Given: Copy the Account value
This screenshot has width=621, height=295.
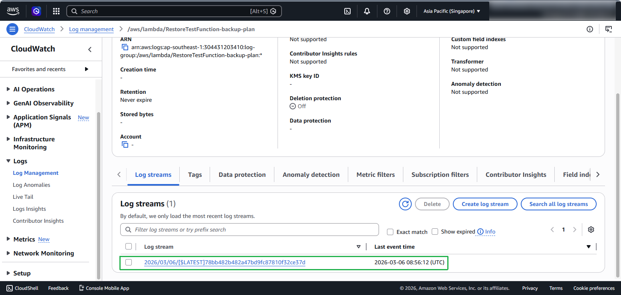Looking at the screenshot, I should pos(125,145).
